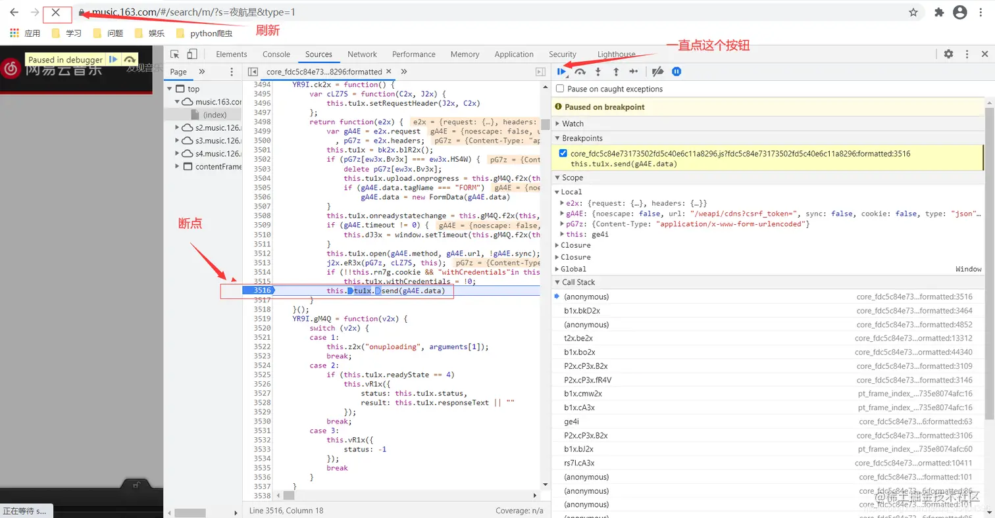This screenshot has height=518, width=995.
Task: Deactivate all breakpoints
Action: pos(657,72)
